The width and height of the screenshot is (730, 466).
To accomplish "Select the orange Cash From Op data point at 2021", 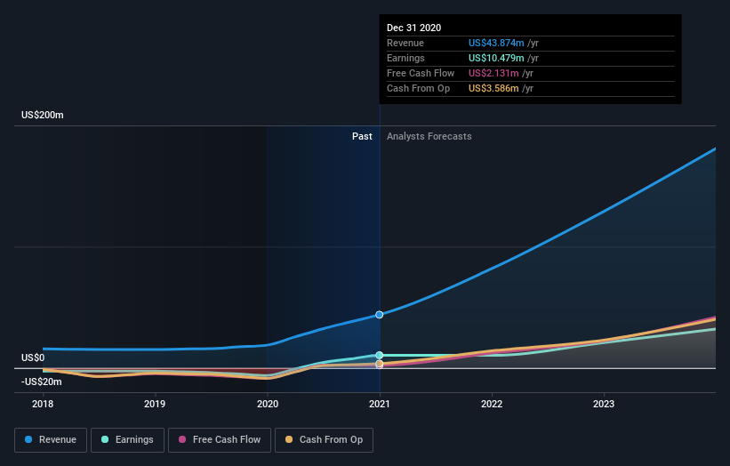I will (380, 364).
